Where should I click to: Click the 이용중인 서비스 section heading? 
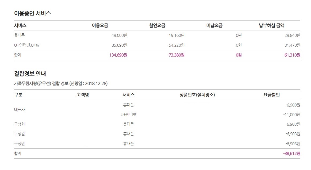[33, 13]
